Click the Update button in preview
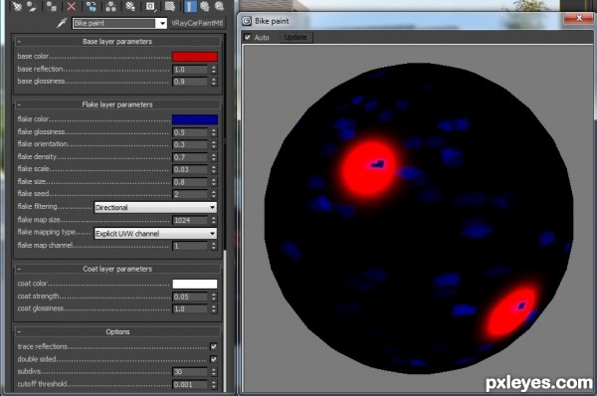The height and width of the screenshot is (396, 597). point(296,37)
